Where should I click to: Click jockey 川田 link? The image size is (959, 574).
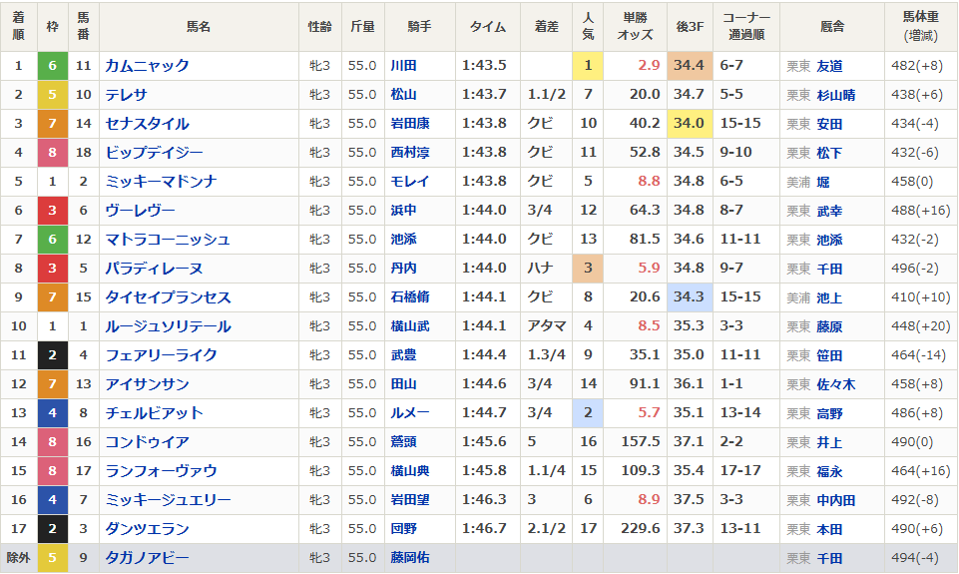click(x=403, y=66)
